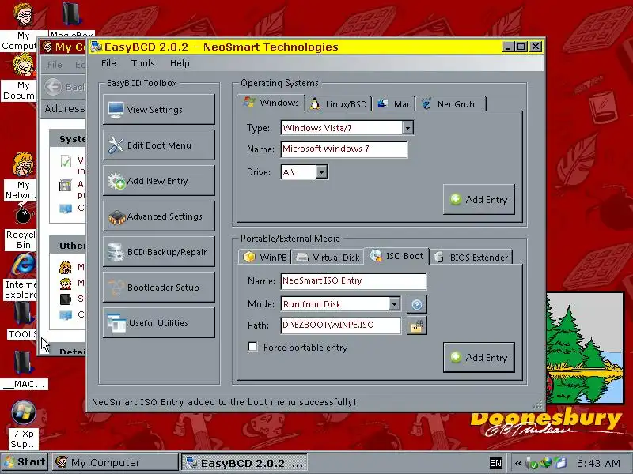Image resolution: width=633 pixels, height=474 pixels.
Task: Select the Recycle Bin bomb icon
Action: [23, 214]
